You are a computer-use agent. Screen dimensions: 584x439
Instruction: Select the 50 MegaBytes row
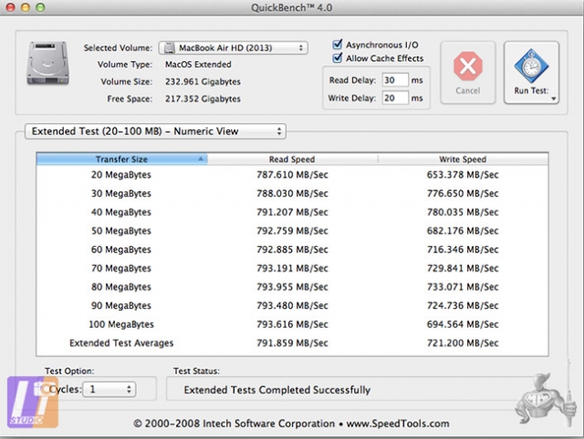292,230
